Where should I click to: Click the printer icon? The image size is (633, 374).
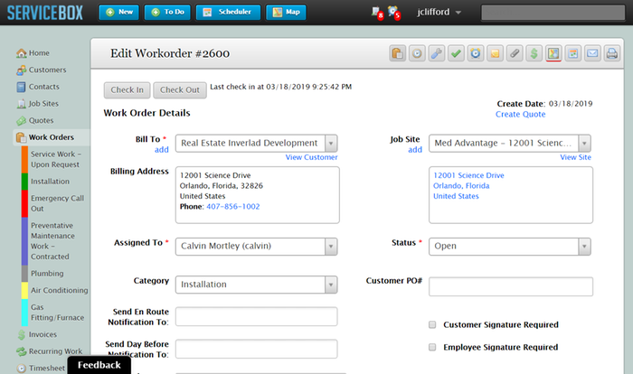(x=612, y=53)
